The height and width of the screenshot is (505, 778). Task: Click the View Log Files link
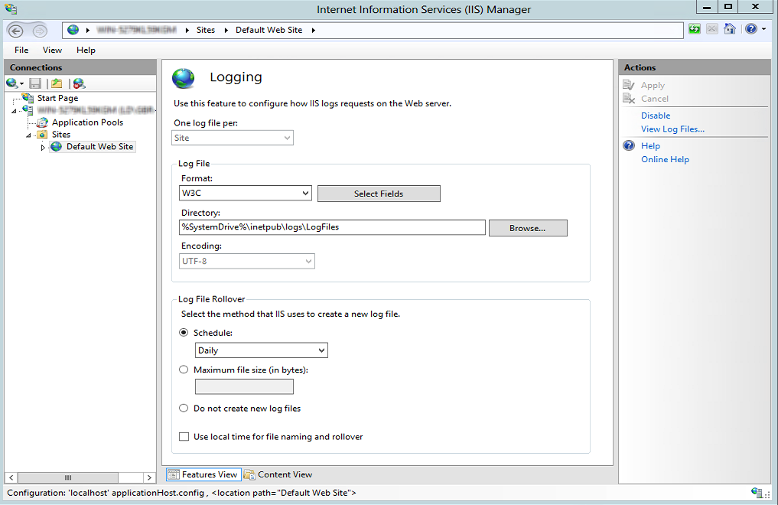(x=672, y=129)
